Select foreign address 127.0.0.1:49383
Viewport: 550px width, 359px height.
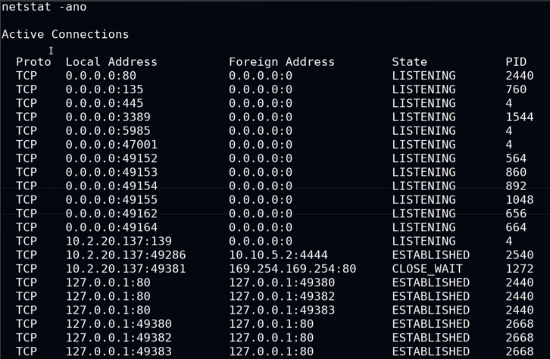(282, 310)
